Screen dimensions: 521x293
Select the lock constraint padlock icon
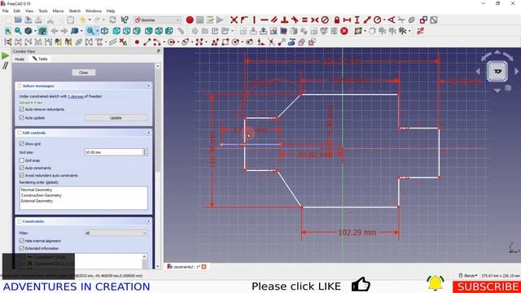click(336, 20)
